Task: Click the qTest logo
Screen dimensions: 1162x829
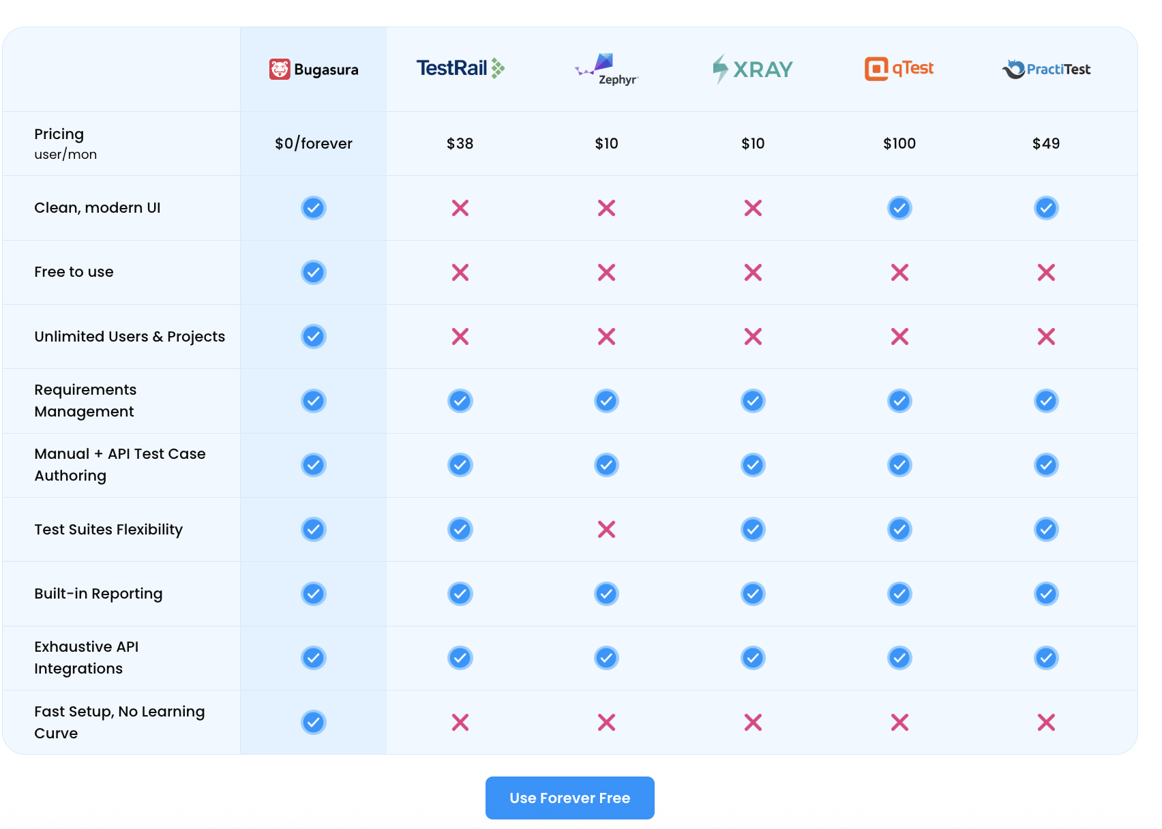Action: (x=899, y=69)
